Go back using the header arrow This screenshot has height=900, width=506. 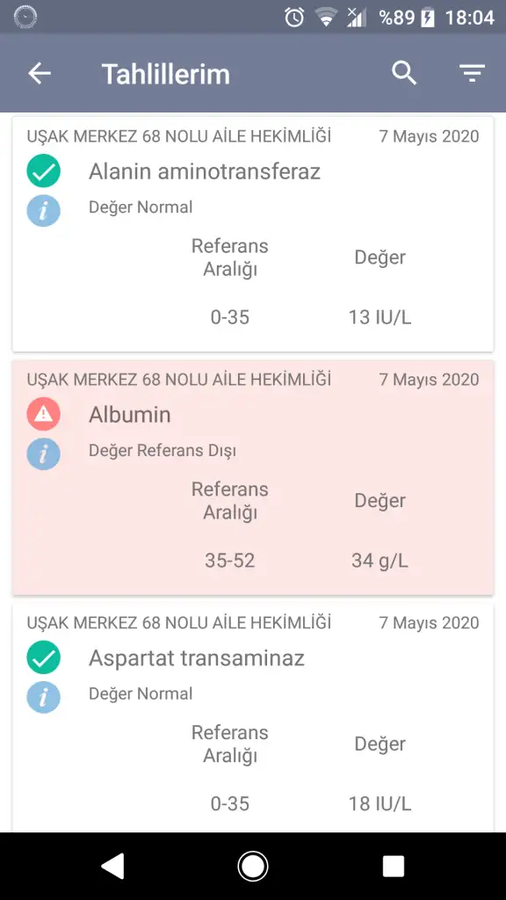click(40, 74)
